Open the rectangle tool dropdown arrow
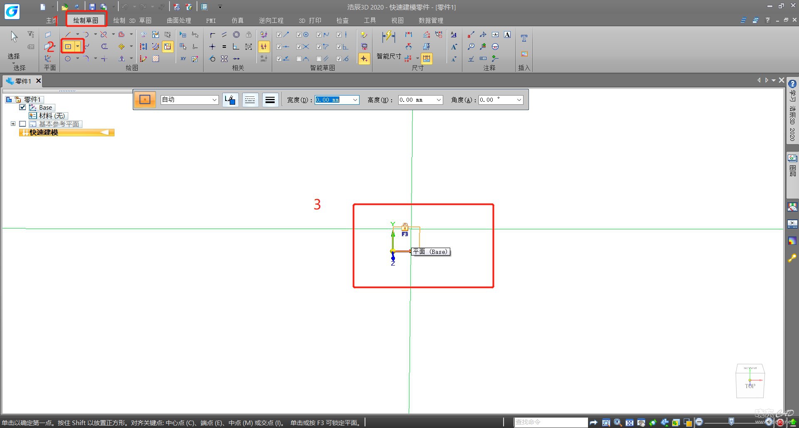799x428 pixels. (78, 47)
